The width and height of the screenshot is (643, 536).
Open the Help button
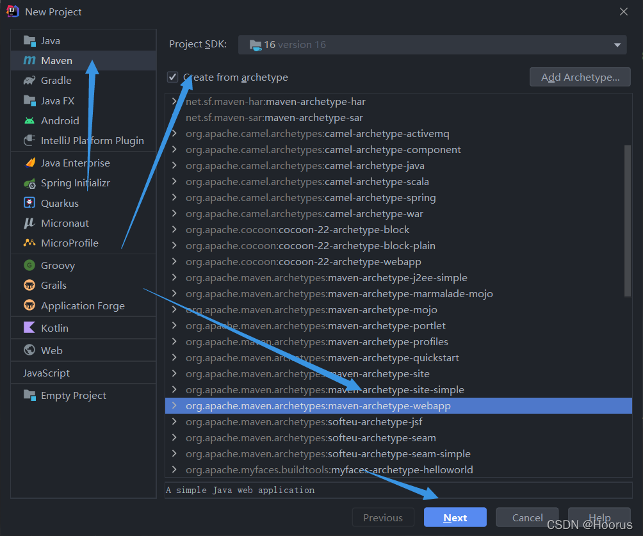[x=599, y=517]
